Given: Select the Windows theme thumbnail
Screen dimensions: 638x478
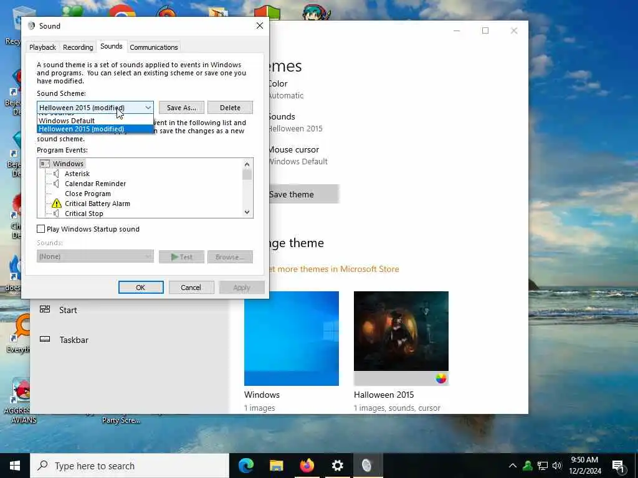Looking at the screenshot, I should click(x=292, y=338).
